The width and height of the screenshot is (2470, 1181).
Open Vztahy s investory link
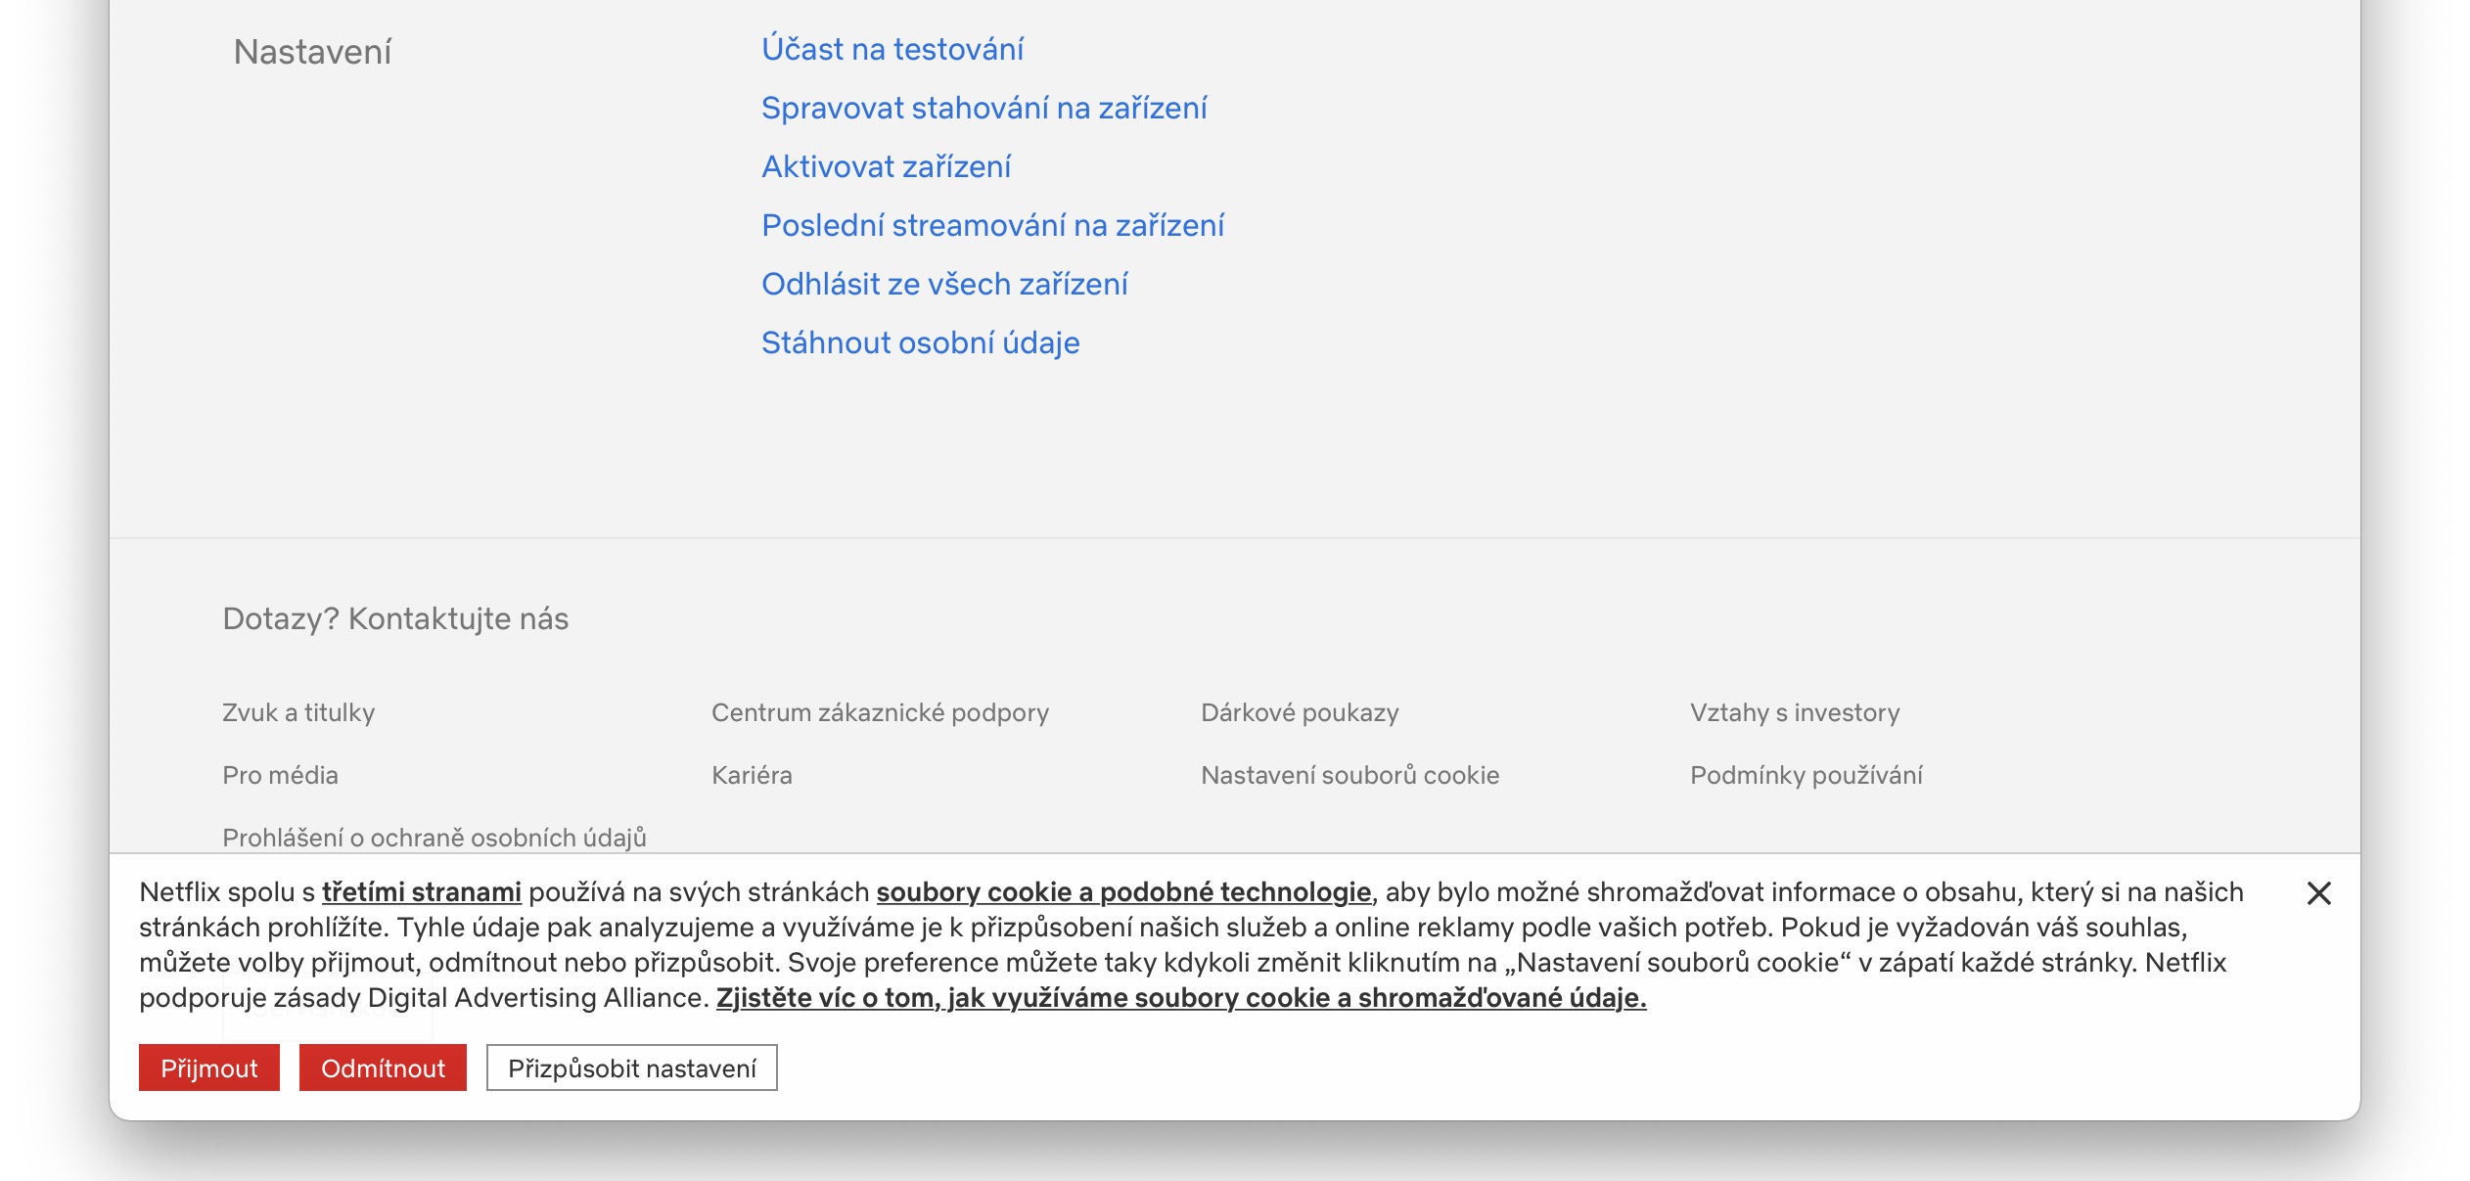(x=1795, y=712)
